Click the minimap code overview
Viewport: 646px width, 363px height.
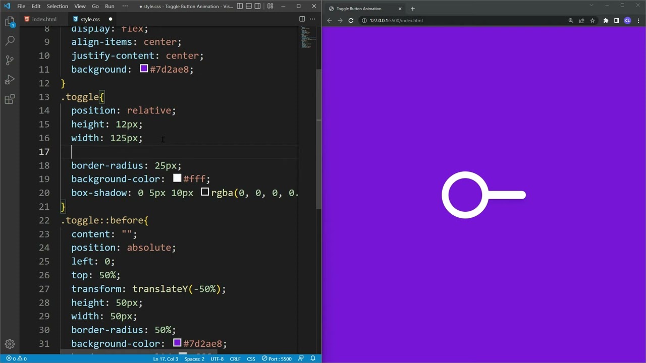(307, 38)
